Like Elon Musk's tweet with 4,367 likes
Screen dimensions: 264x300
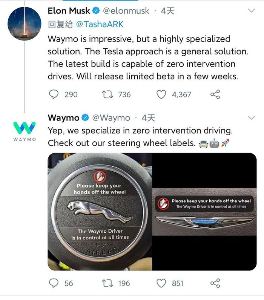[x=161, y=94]
